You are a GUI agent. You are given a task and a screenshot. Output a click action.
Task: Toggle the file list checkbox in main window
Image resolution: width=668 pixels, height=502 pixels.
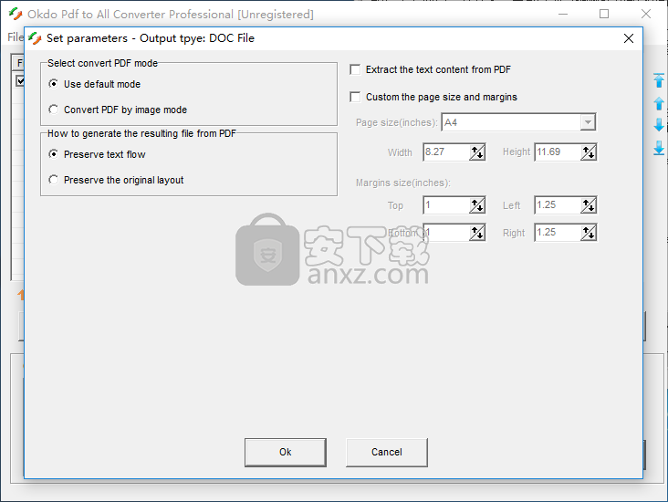coord(20,80)
